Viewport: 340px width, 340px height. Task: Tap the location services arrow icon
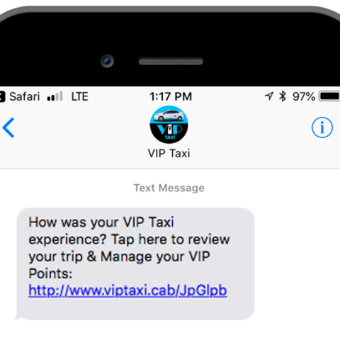(269, 96)
